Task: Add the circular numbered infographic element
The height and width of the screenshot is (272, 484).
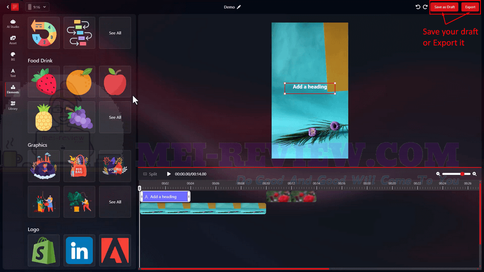Action: 43,33
